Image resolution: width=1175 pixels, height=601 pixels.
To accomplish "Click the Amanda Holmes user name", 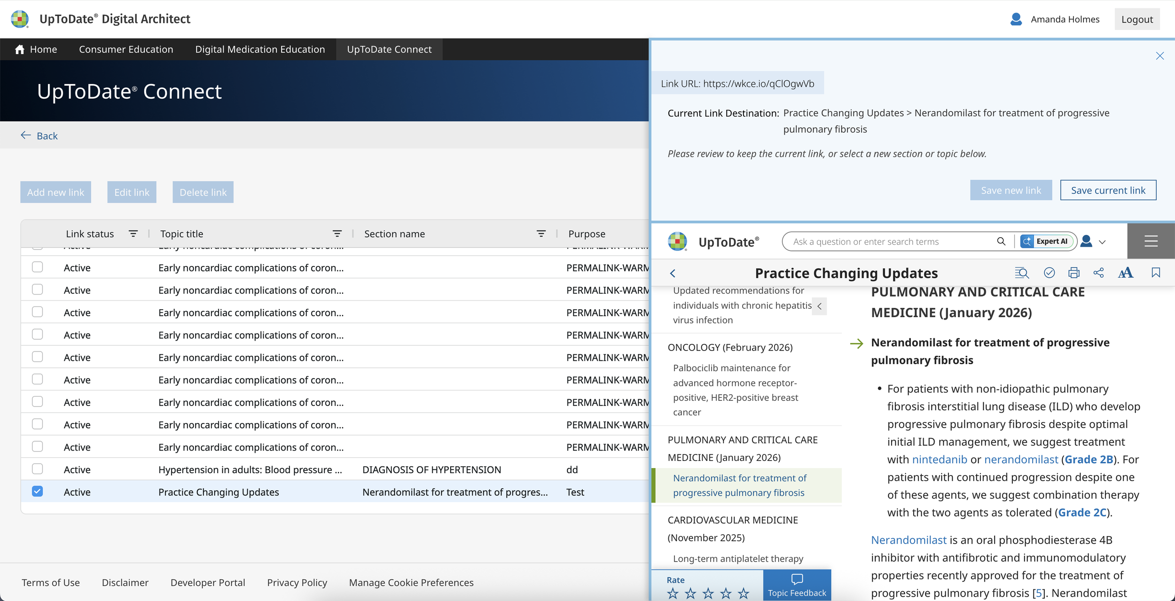I will (1065, 19).
